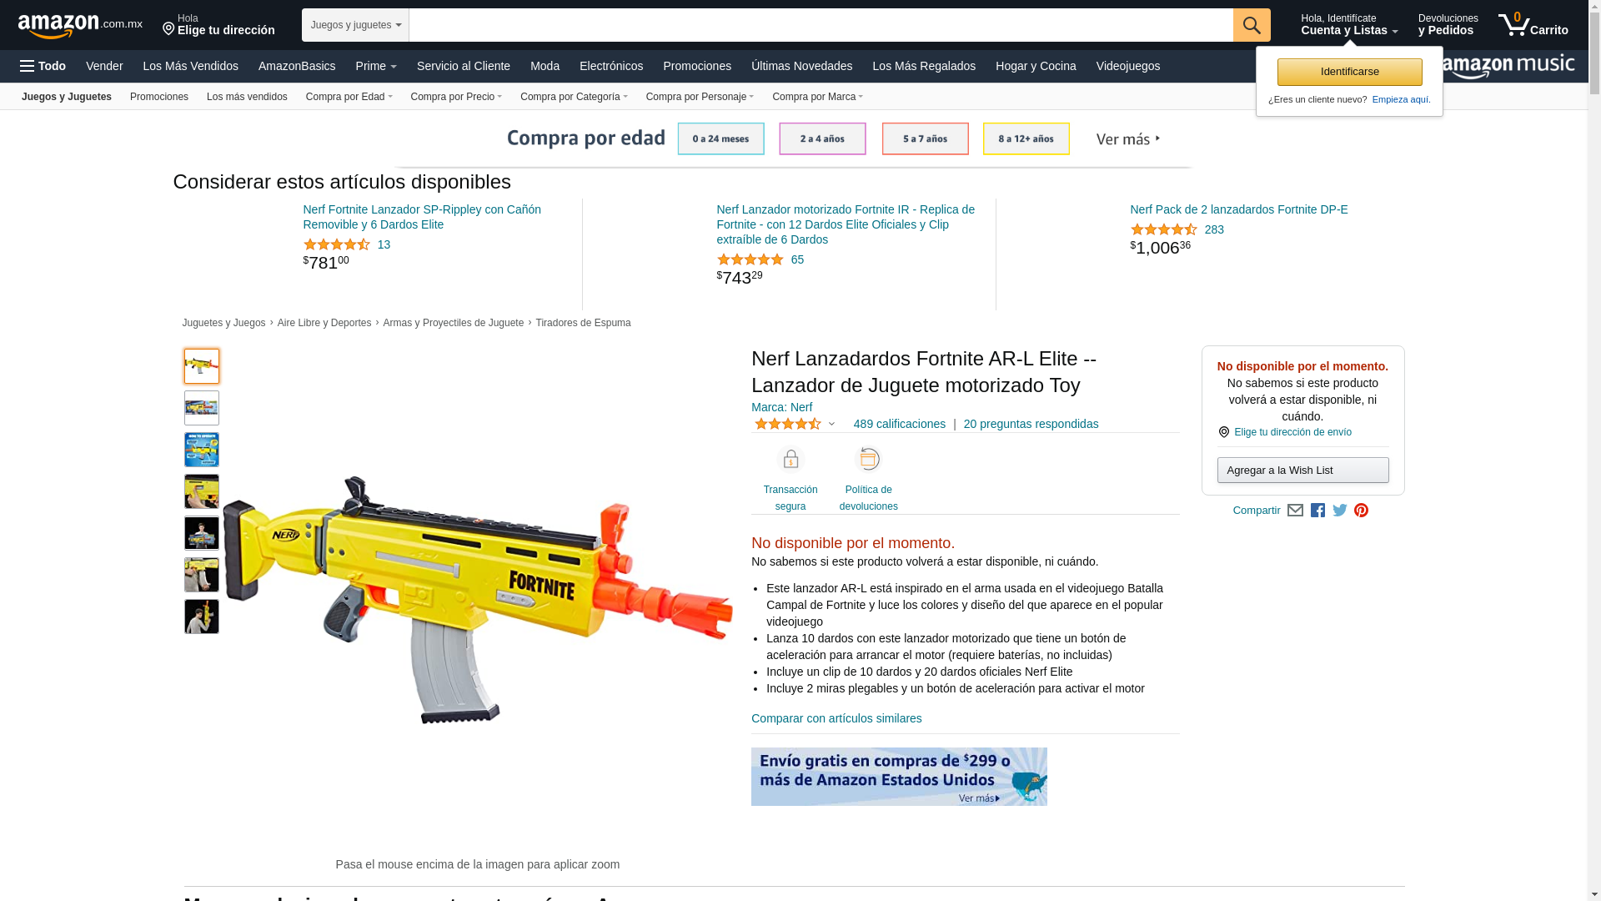1601x901 pixels.
Task: Select the second product thumbnail image
Action: point(202,408)
